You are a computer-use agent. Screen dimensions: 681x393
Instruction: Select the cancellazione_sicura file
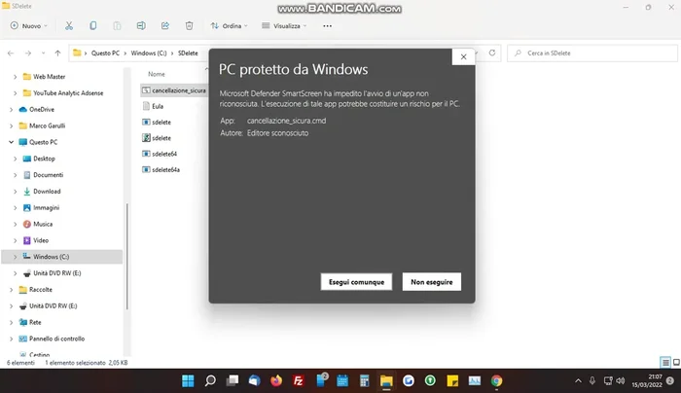pyautogui.click(x=174, y=90)
